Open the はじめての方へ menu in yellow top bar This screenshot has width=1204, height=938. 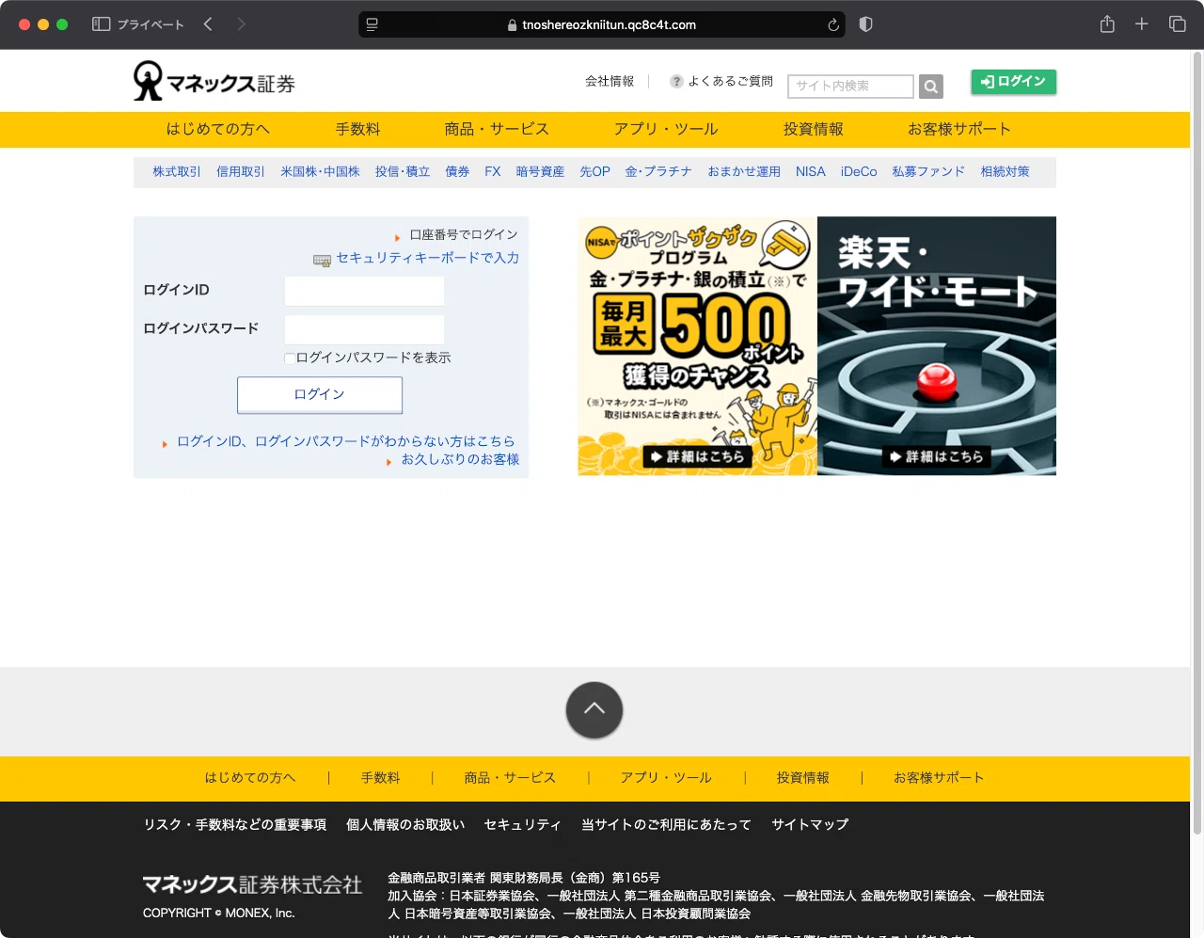pos(218,130)
